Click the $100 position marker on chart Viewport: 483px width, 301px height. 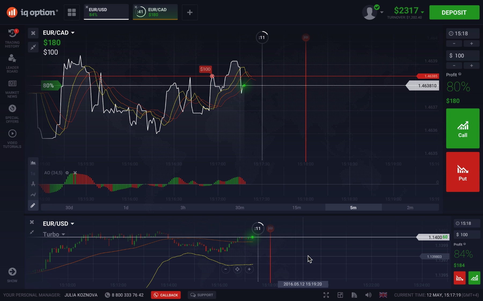(x=206, y=69)
